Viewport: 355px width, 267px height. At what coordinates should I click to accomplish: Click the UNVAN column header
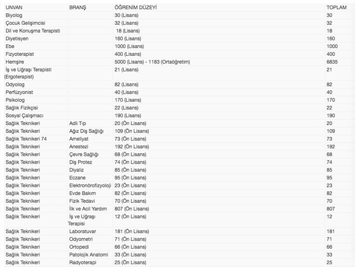click(14, 7)
